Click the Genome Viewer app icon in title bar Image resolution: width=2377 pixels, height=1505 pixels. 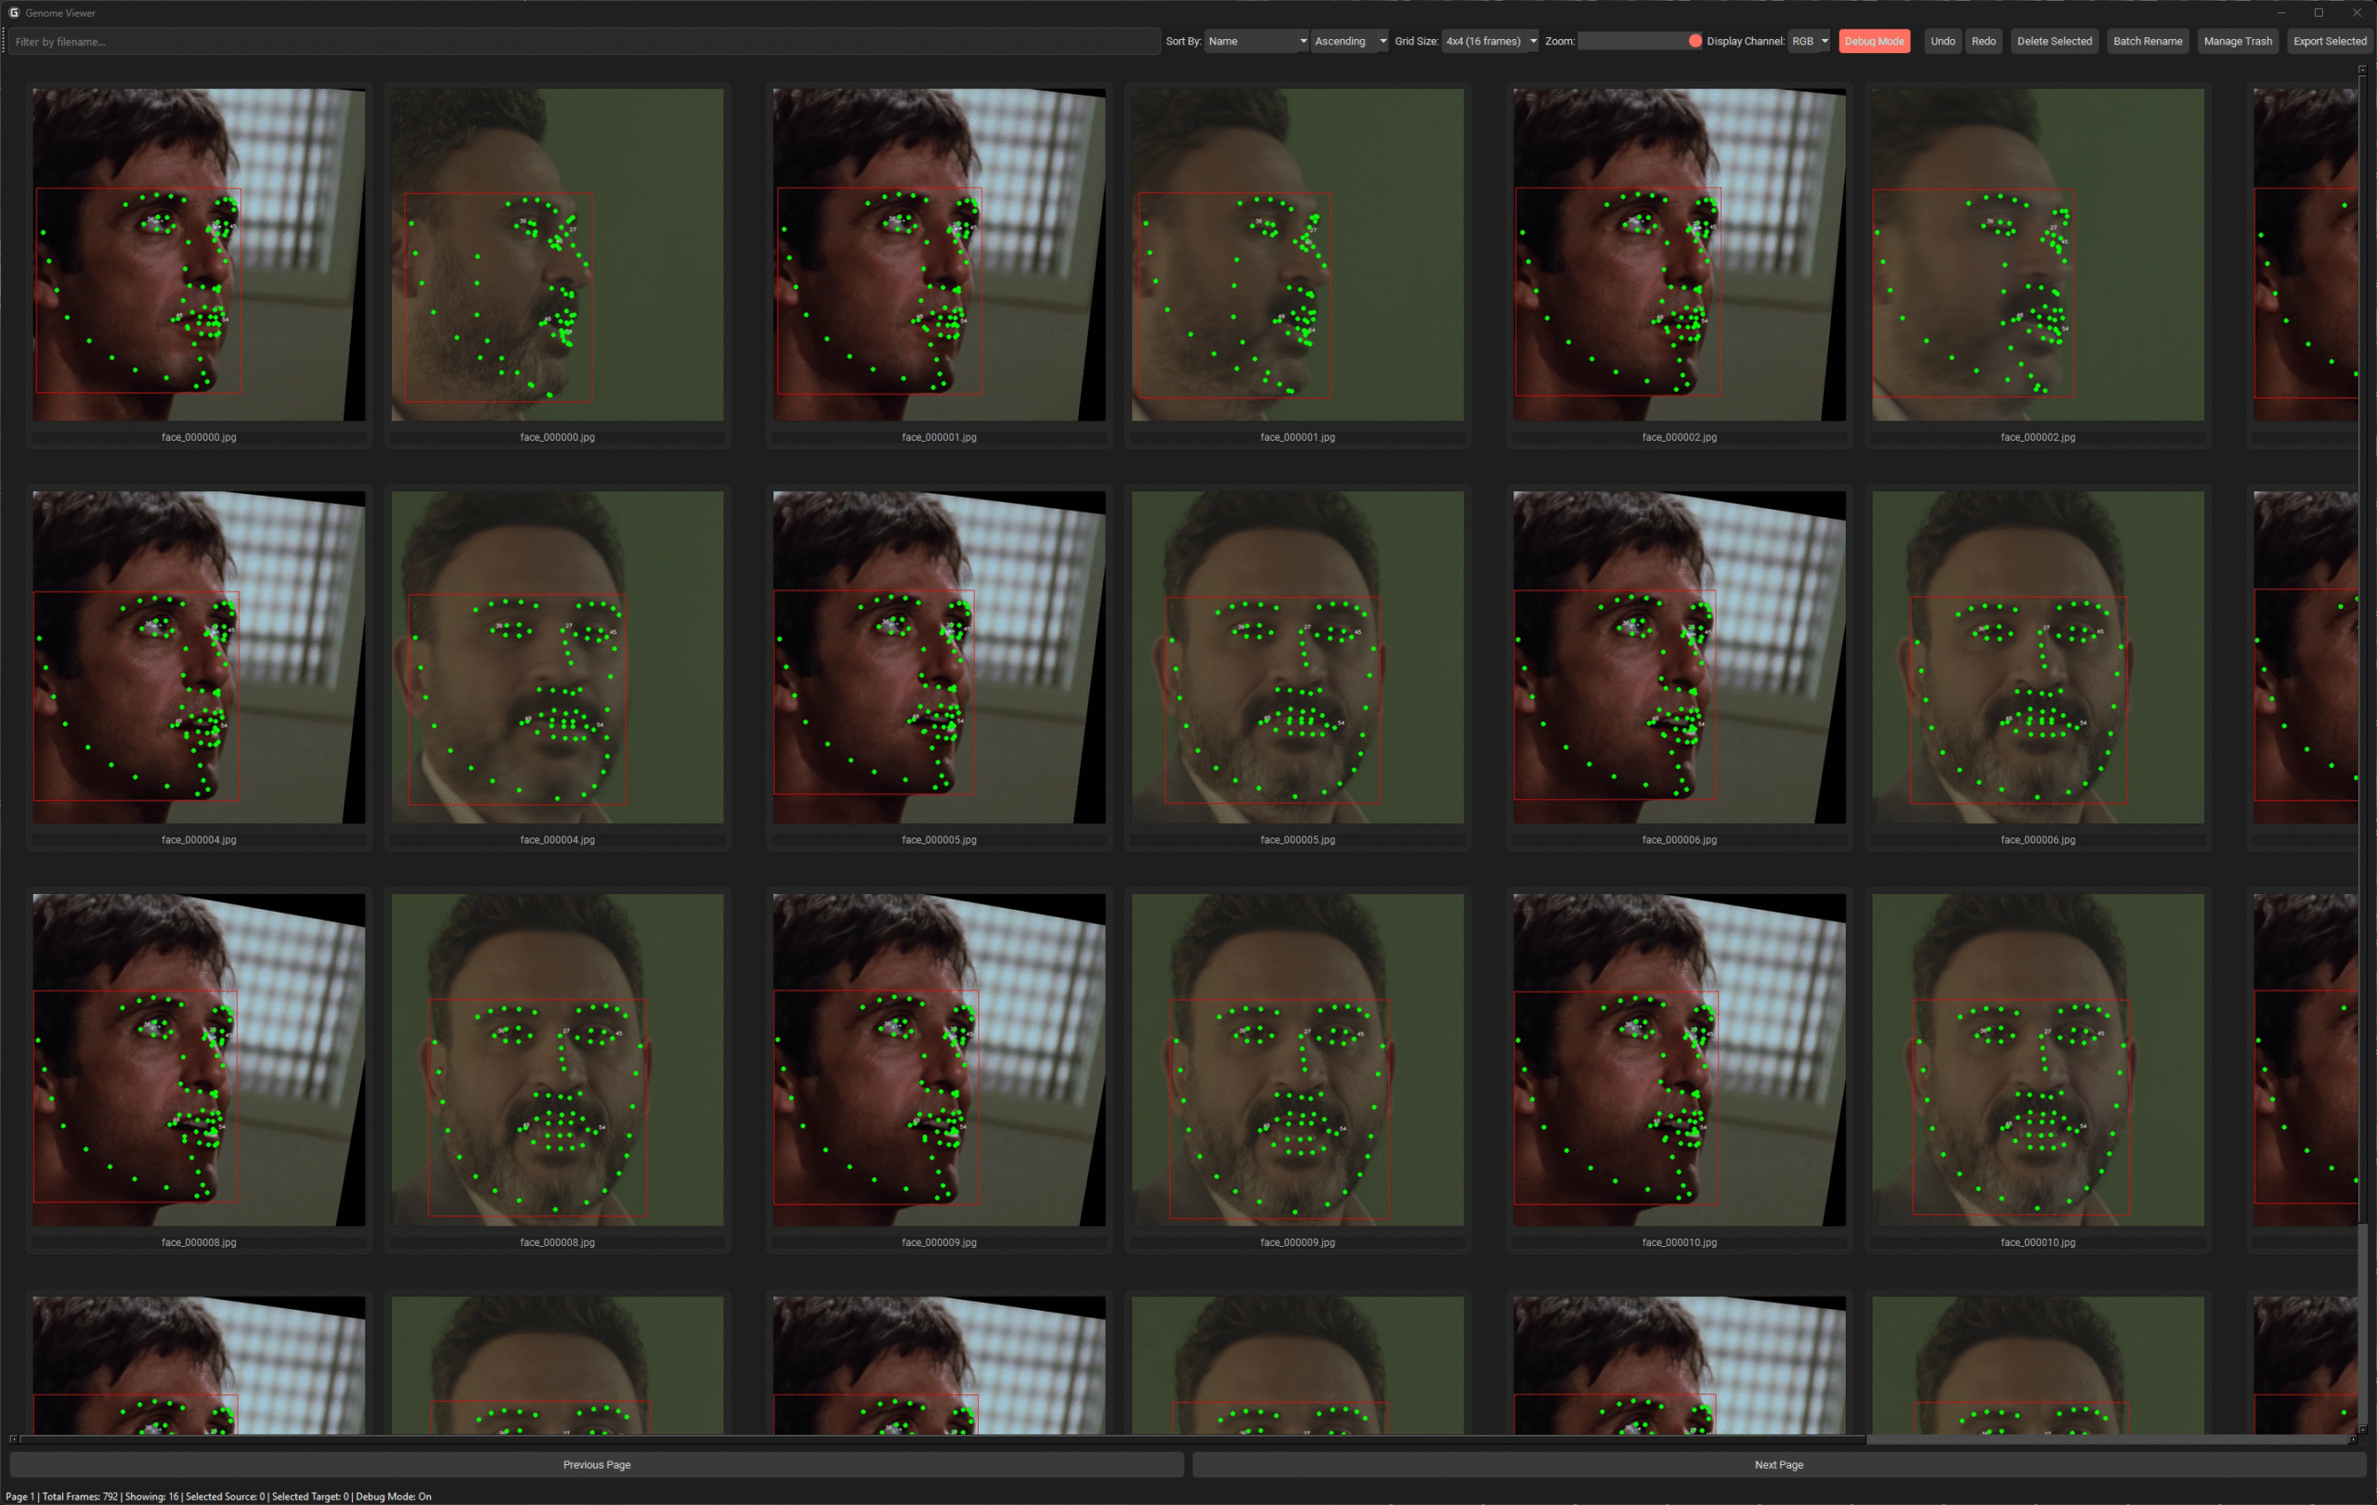tap(14, 13)
